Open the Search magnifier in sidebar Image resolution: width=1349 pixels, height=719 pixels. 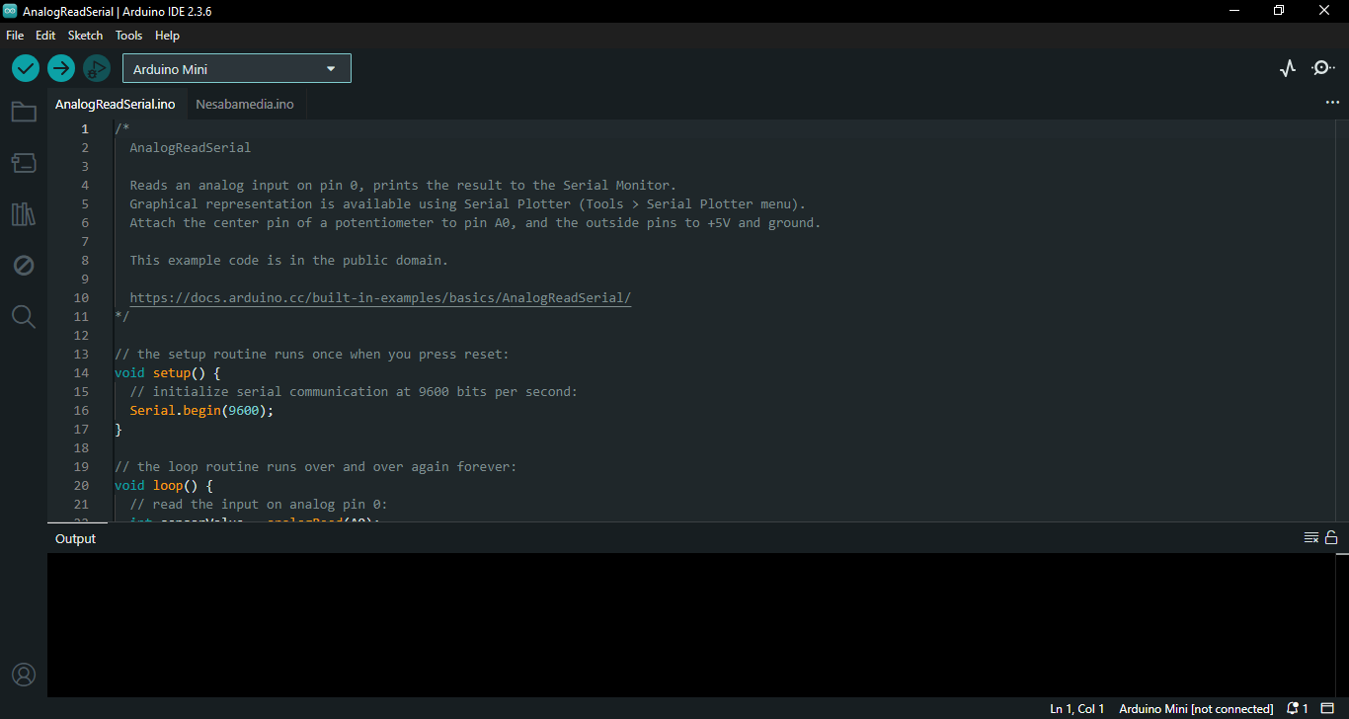24,317
